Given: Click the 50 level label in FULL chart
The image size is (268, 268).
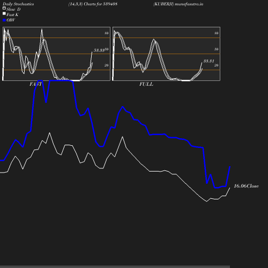Looking at the screenshot, I should (217, 49).
